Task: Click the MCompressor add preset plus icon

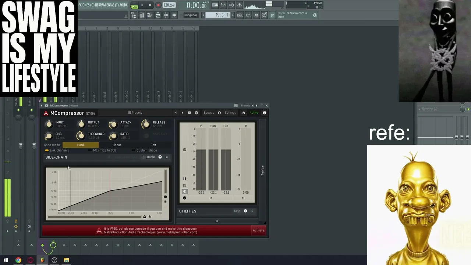Action: pyautogui.click(x=196, y=113)
